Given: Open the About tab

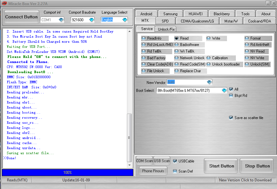Looking at the screenshot, I should pyautogui.click(x=266, y=14).
